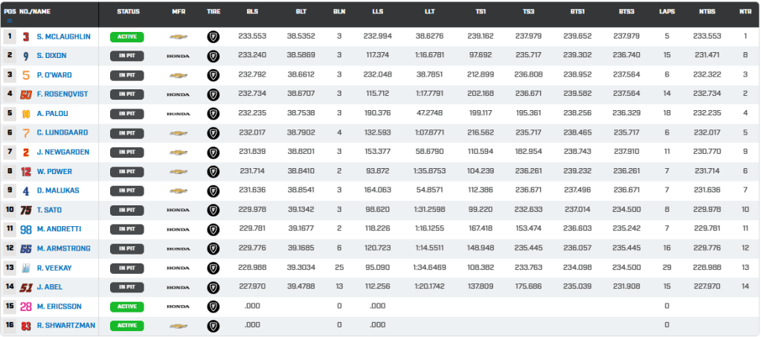Click the tire icon in VeeKay's row

[x=213, y=268]
